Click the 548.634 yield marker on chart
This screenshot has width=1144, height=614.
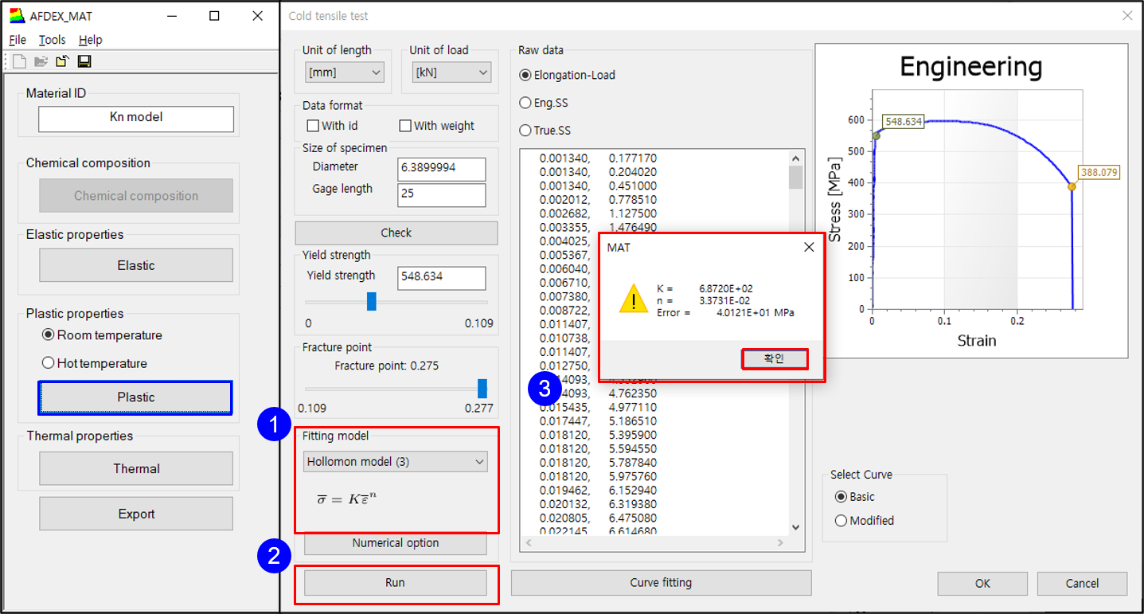876,135
